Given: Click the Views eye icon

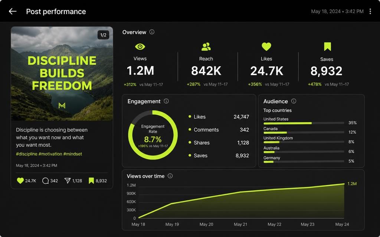Looking at the screenshot, I should coord(140,47).
